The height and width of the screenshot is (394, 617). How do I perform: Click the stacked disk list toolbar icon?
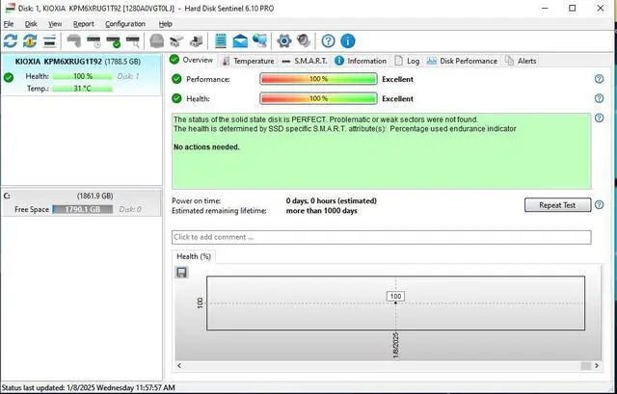click(49, 40)
